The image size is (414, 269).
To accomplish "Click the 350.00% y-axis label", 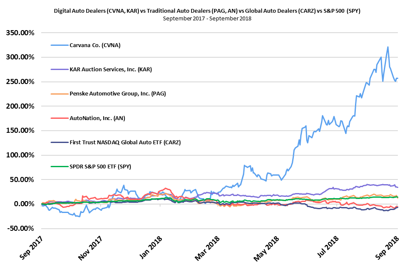I will pyautogui.click(x=20, y=33).
